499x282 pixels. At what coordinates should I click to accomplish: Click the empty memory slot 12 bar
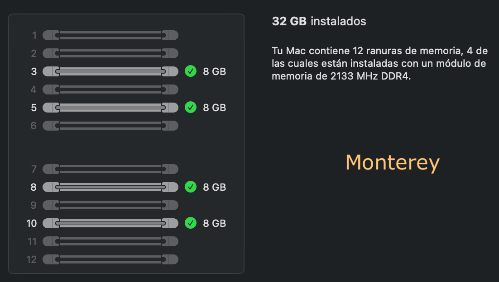click(x=110, y=259)
